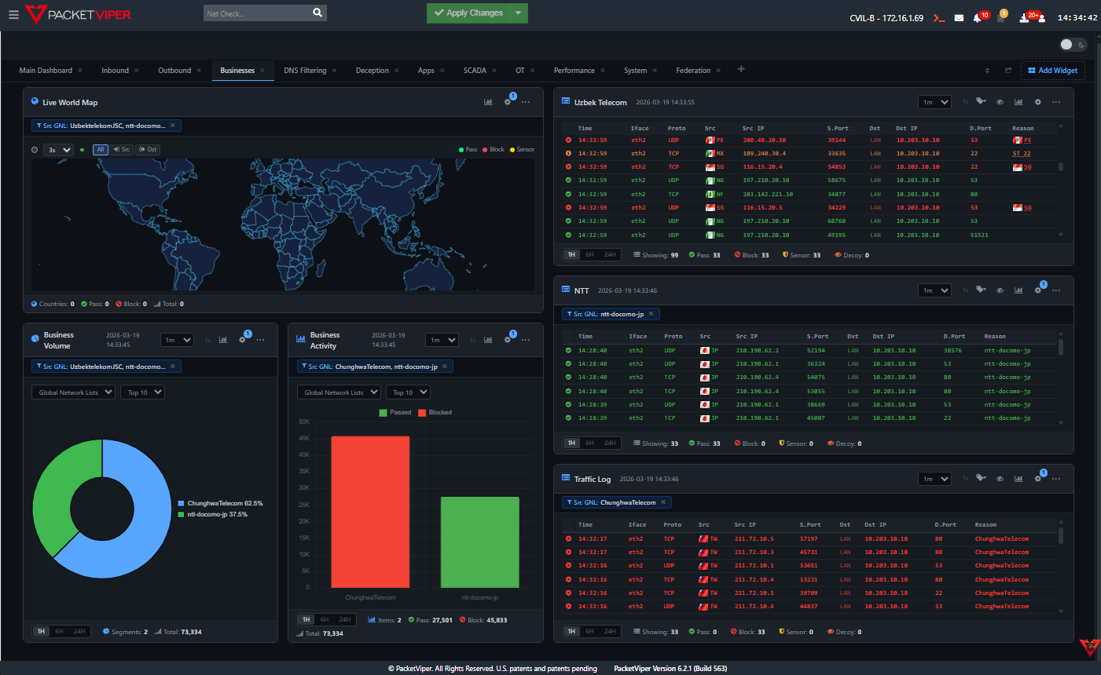
Task: Click Add Widget button
Action: point(1052,70)
